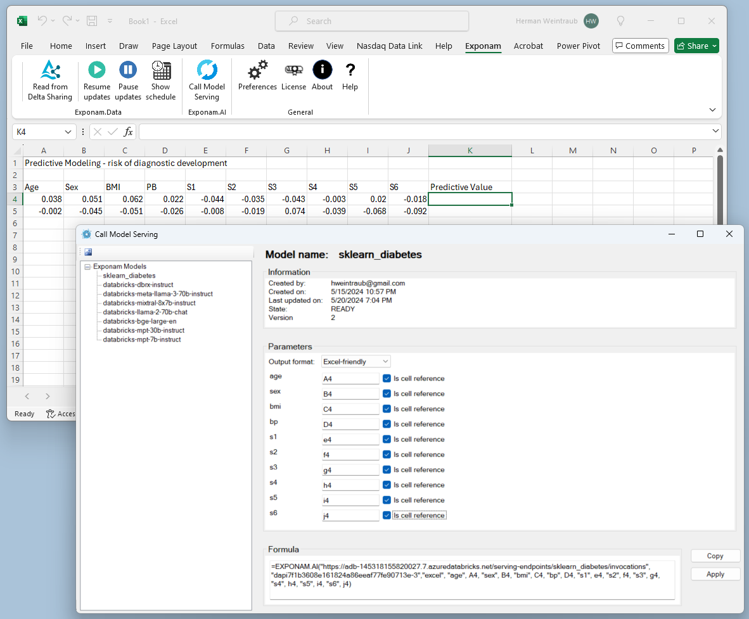Uncheck Is cell reference for s1
Image resolution: width=749 pixels, height=619 pixels.
pos(387,440)
